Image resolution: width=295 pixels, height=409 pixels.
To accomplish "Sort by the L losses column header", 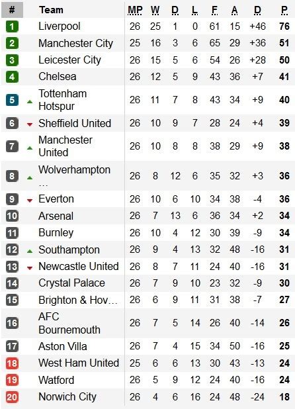I will coord(194,10).
